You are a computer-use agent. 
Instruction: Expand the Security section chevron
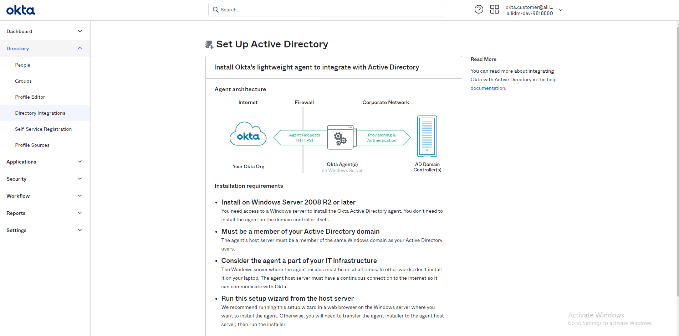coord(80,179)
